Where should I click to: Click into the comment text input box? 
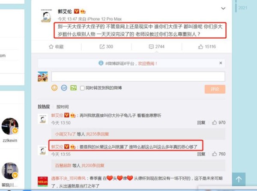click(138, 76)
